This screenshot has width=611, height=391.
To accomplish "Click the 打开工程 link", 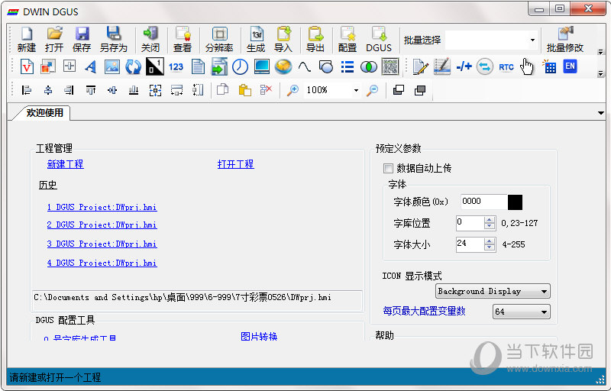I will pos(236,164).
